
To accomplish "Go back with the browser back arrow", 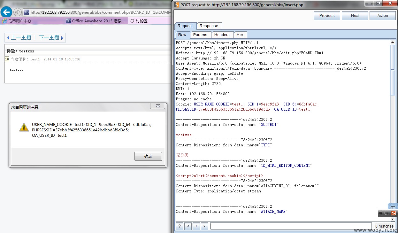I will pyautogui.click(x=6, y=12).
